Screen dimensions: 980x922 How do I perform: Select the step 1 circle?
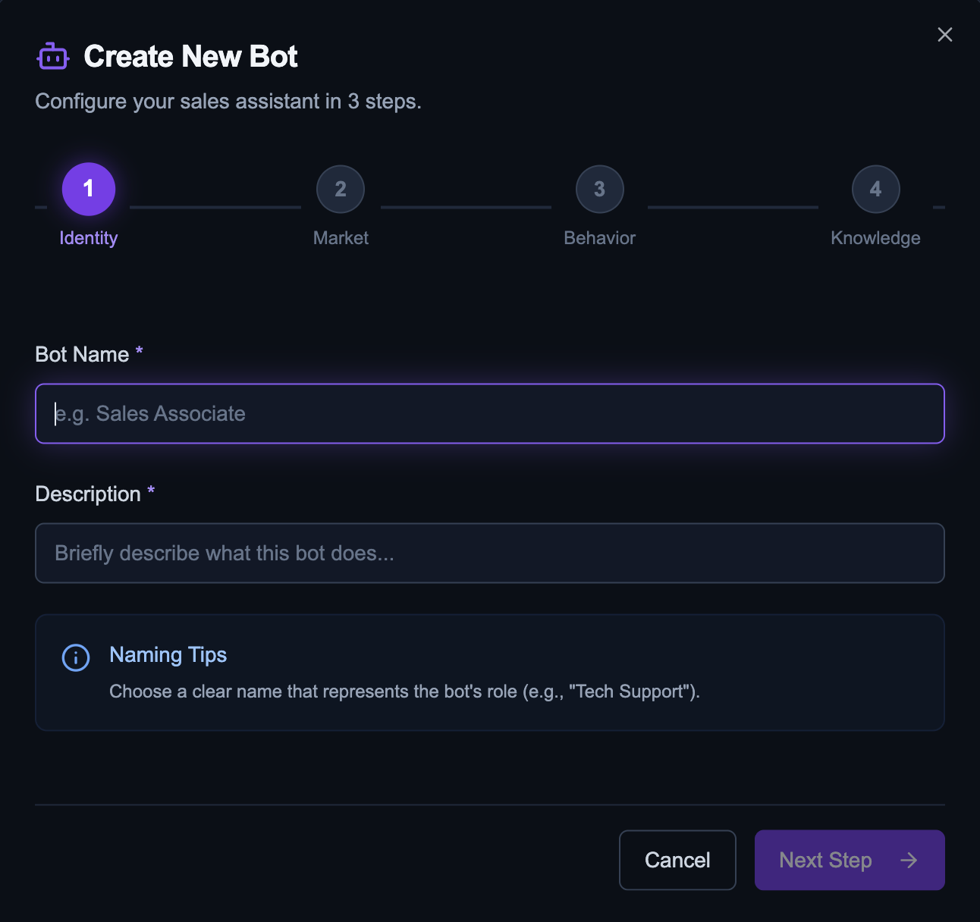[89, 189]
